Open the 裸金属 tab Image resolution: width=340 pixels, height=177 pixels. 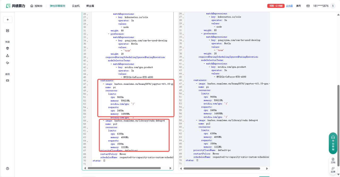click(x=90, y=6)
